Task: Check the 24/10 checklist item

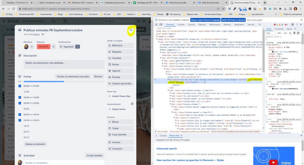Action: tap(20, 132)
